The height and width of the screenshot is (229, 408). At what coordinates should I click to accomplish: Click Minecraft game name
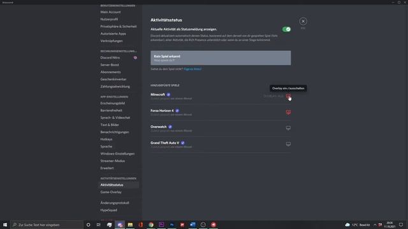[157, 95]
